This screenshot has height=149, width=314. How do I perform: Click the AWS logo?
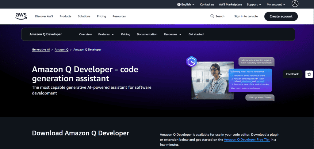point(21,16)
